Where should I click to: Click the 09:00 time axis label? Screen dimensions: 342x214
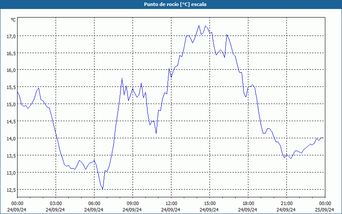pos(133,204)
